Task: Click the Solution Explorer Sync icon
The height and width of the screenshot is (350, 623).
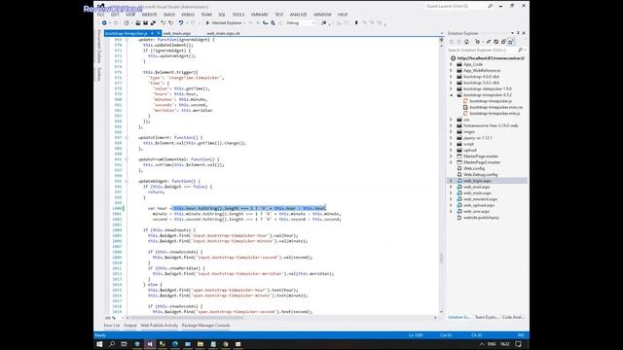Action: [489, 42]
